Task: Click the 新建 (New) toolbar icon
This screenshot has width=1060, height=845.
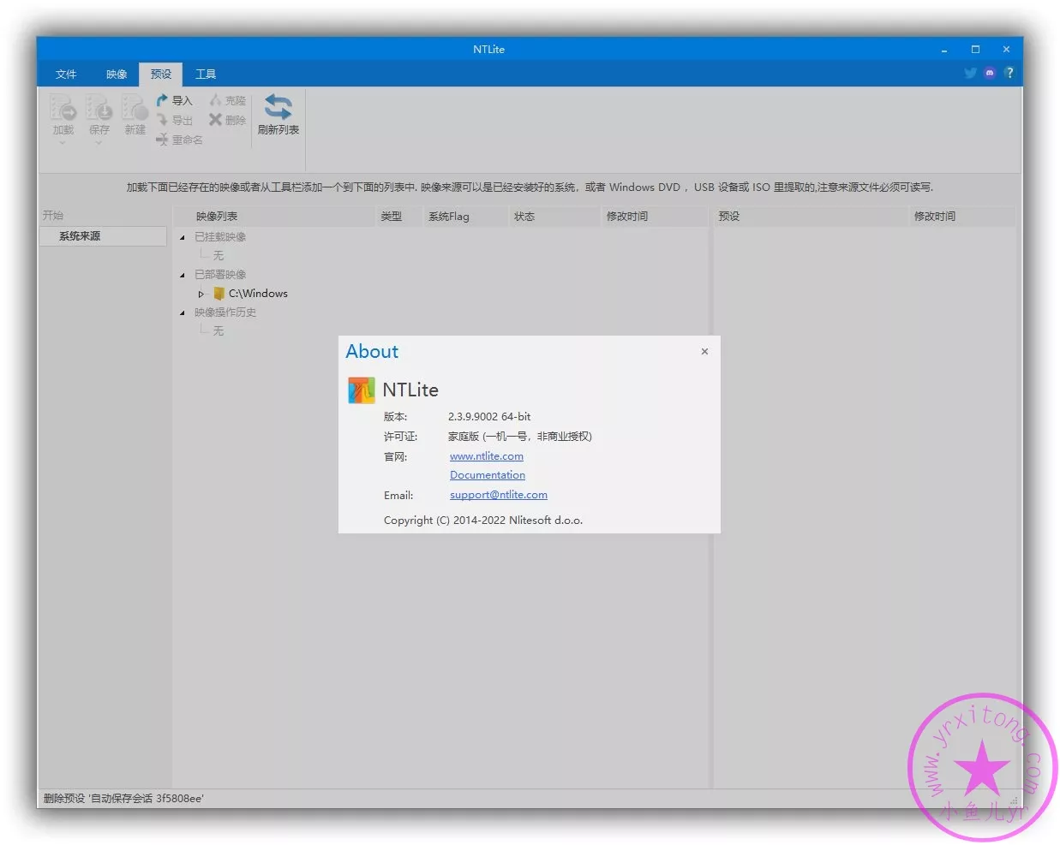Action: tap(135, 108)
